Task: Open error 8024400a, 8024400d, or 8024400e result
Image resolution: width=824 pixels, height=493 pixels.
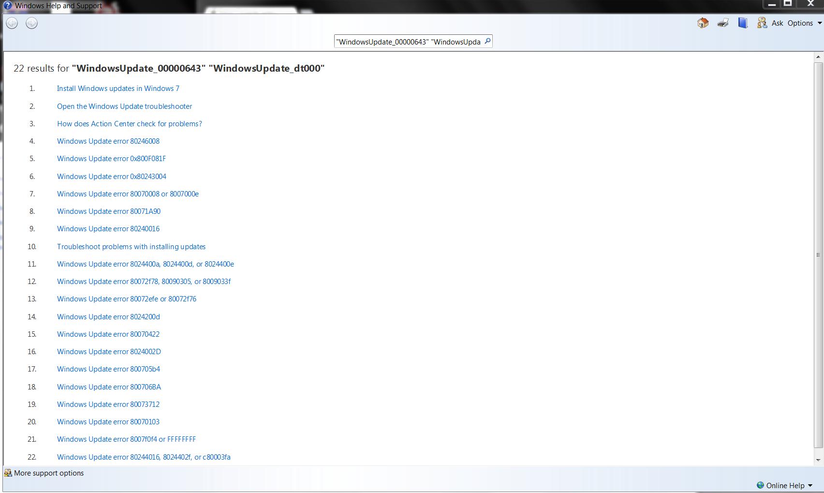Action: coord(146,264)
